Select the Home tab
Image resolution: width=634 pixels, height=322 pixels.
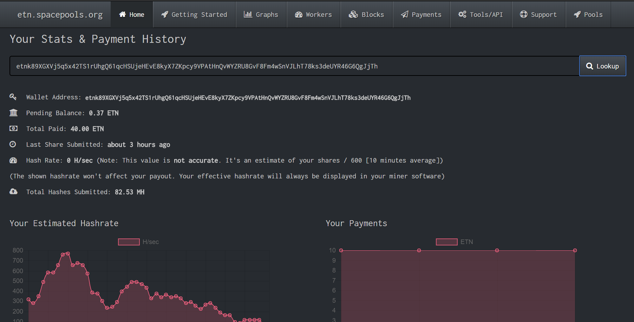[x=132, y=14]
